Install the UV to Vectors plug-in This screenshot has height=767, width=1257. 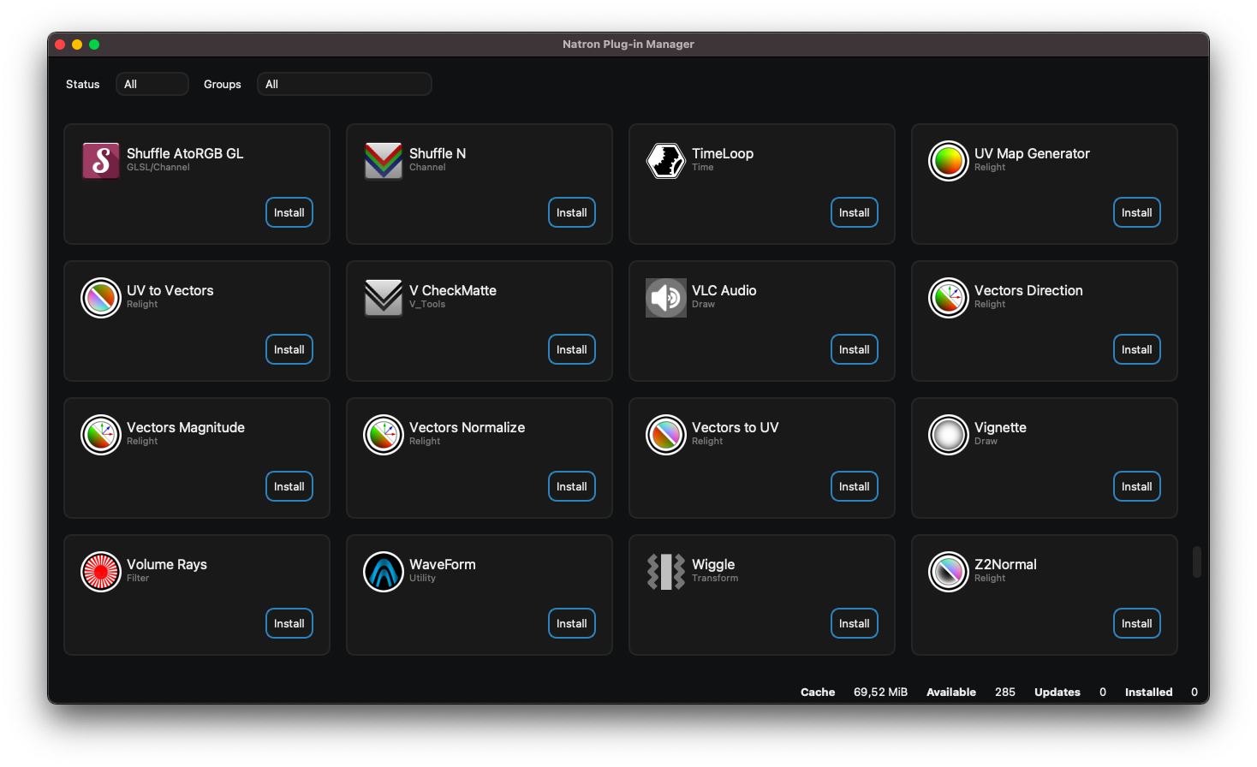[289, 349]
